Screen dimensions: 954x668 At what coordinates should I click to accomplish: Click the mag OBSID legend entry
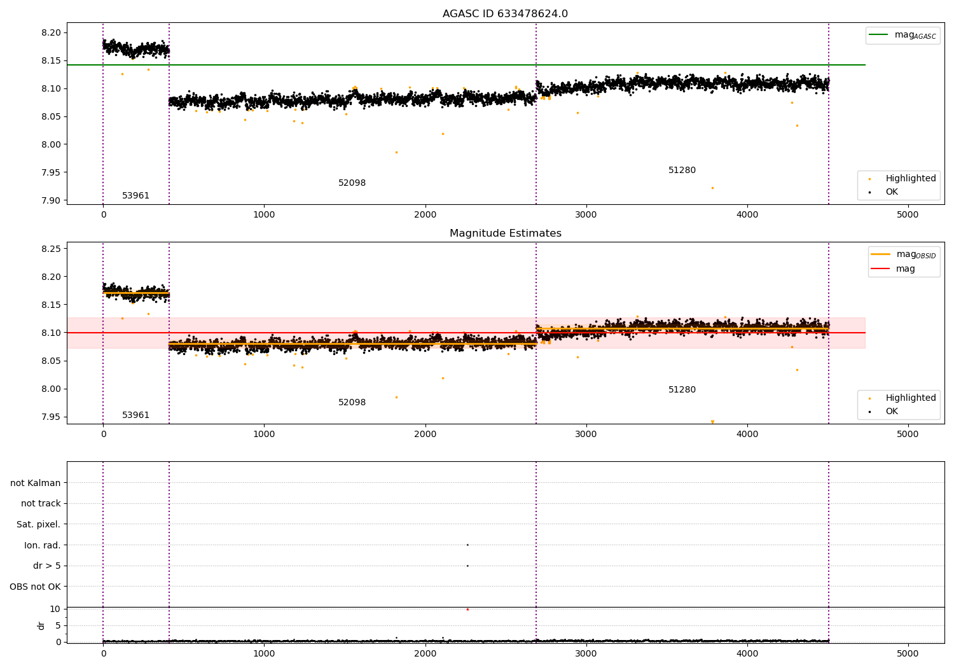(904, 254)
